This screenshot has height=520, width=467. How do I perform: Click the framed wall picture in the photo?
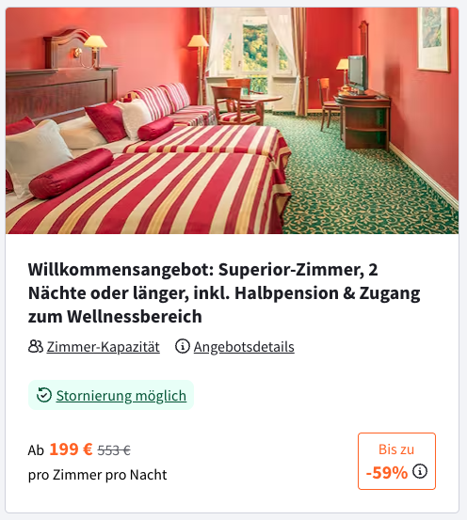click(433, 39)
